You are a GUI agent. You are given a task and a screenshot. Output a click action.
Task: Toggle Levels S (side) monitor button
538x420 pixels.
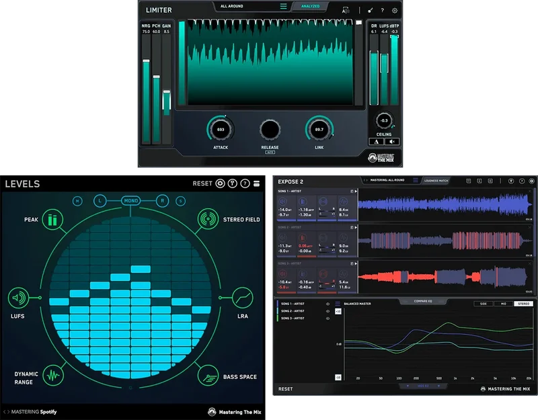[x=180, y=201]
